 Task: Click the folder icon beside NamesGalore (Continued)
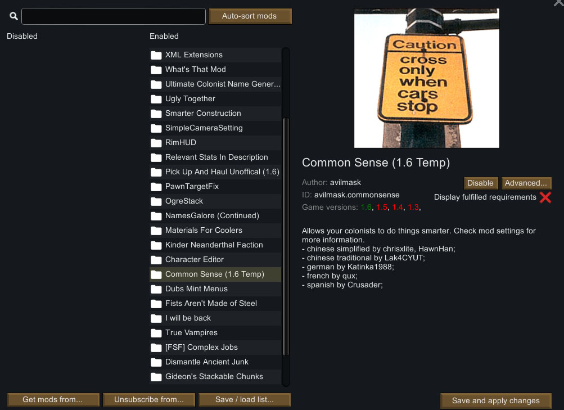click(156, 216)
